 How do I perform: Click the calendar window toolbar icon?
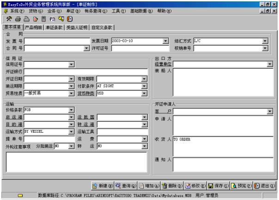click(52, 19)
